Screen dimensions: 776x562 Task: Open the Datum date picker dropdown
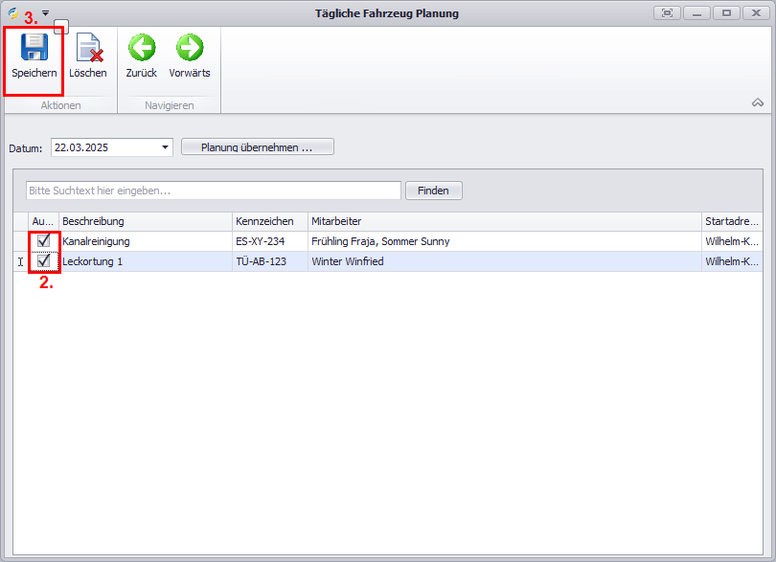[165, 147]
